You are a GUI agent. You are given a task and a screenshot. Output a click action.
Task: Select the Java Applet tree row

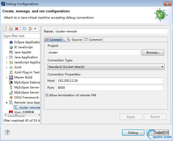(20, 52)
